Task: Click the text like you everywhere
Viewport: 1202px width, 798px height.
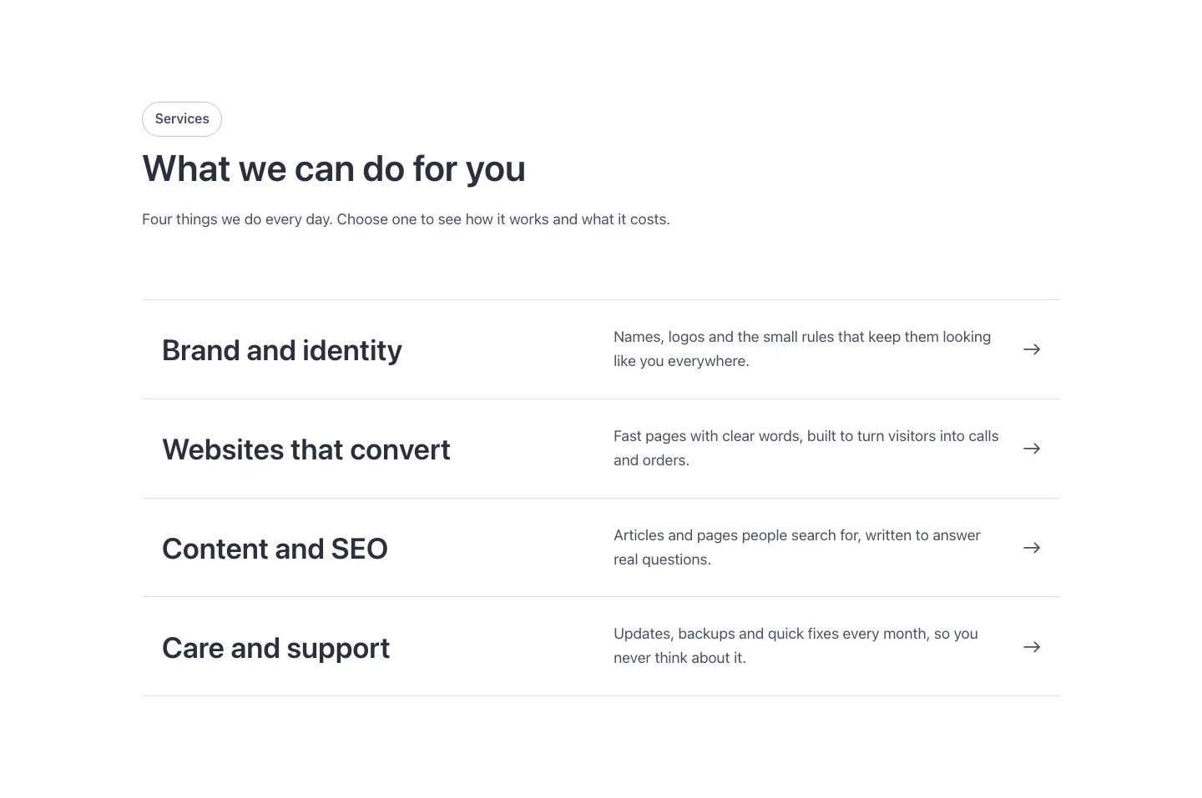Action: 681,361
